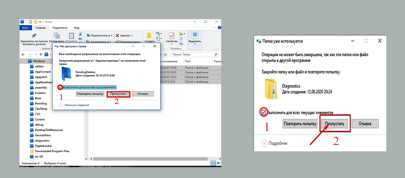Open the Удалить (Delete) dropdown

(x=124, y=35)
